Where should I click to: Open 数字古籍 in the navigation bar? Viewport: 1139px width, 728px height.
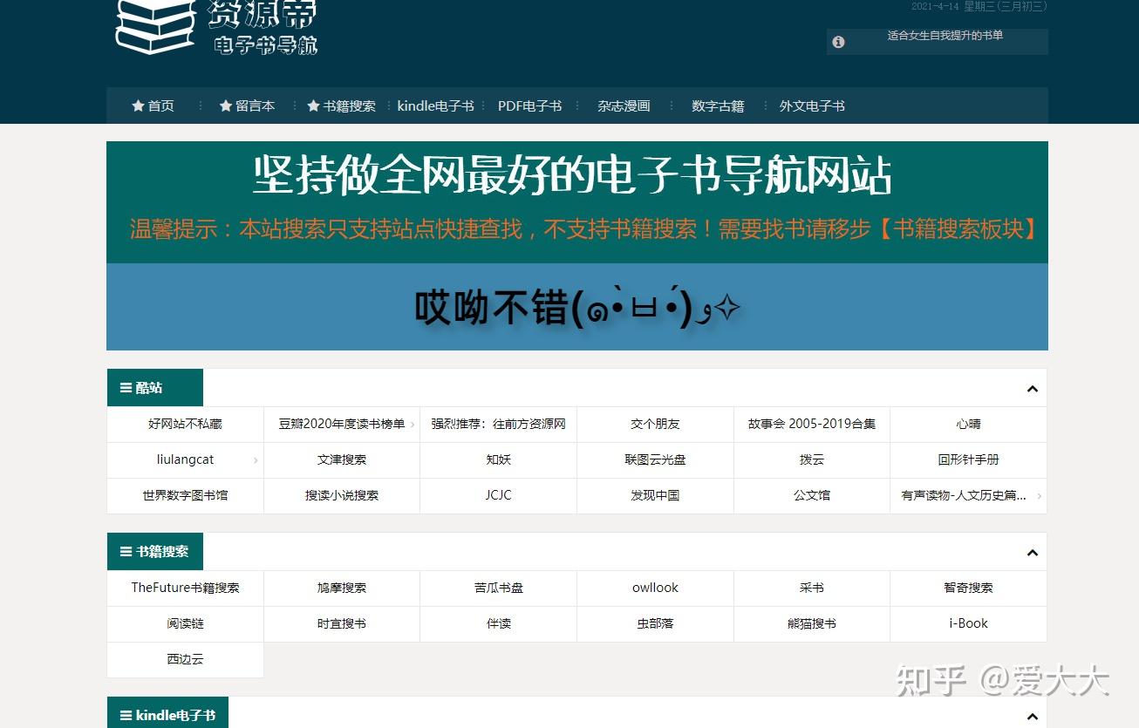click(718, 105)
